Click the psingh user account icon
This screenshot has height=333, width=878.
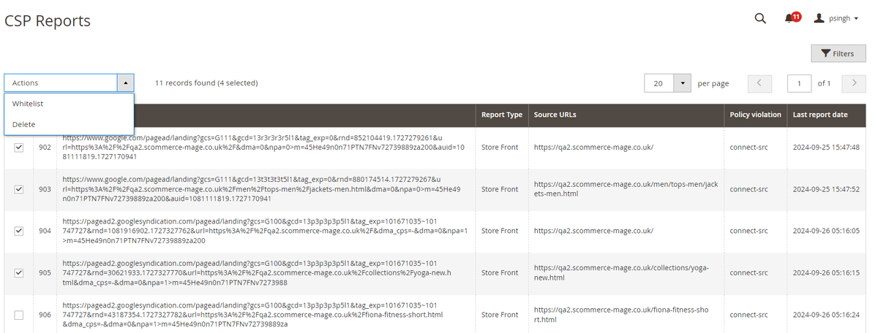point(819,18)
